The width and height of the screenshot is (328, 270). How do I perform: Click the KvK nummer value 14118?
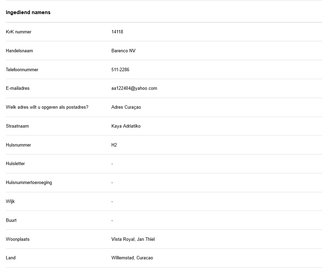pos(117,32)
